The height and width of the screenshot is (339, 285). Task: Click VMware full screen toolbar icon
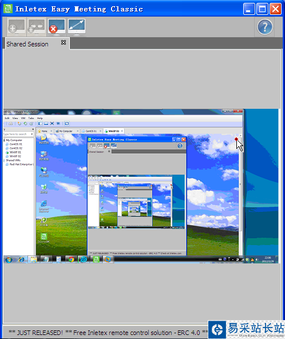(52, 124)
